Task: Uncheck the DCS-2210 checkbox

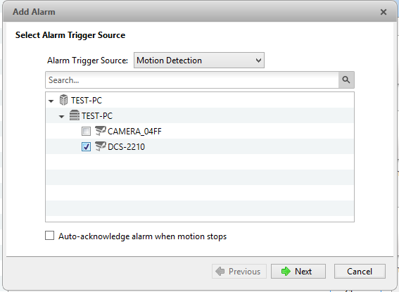Action: [86, 147]
